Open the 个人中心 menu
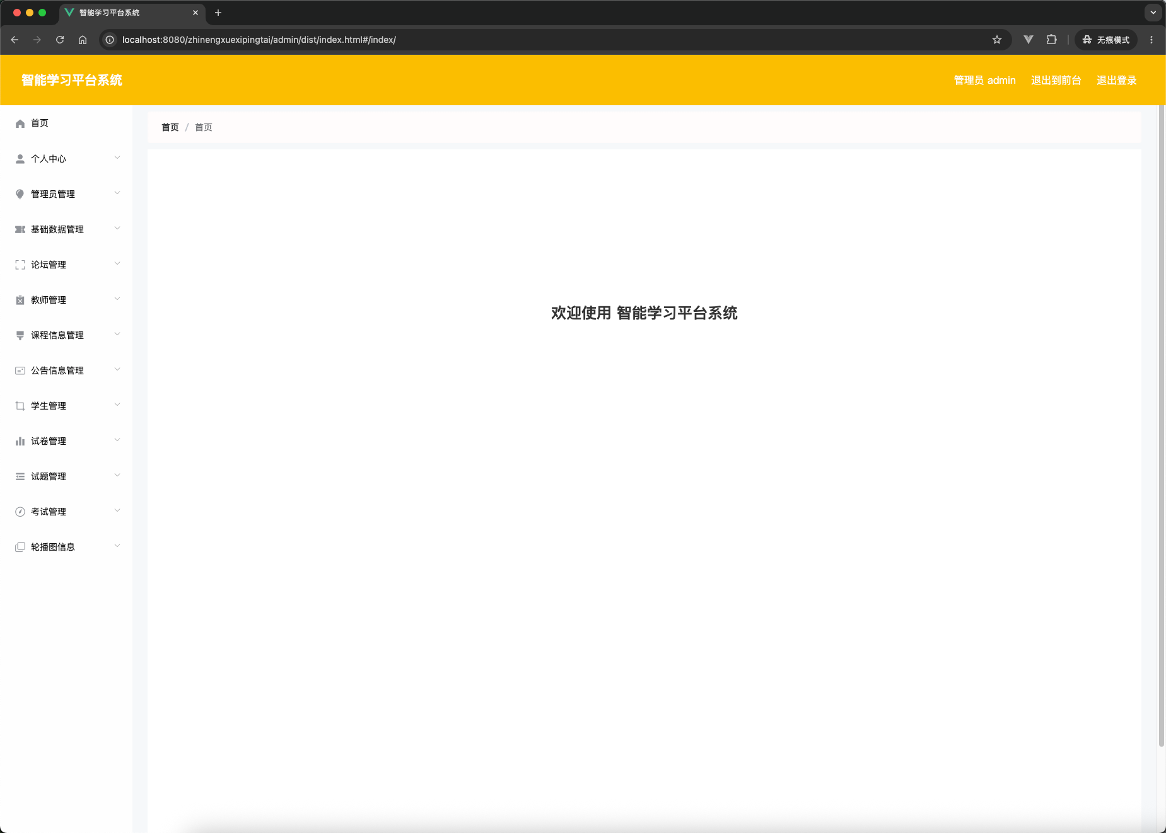The width and height of the screenshot is (1166, 833). click(x=66, y=159)
